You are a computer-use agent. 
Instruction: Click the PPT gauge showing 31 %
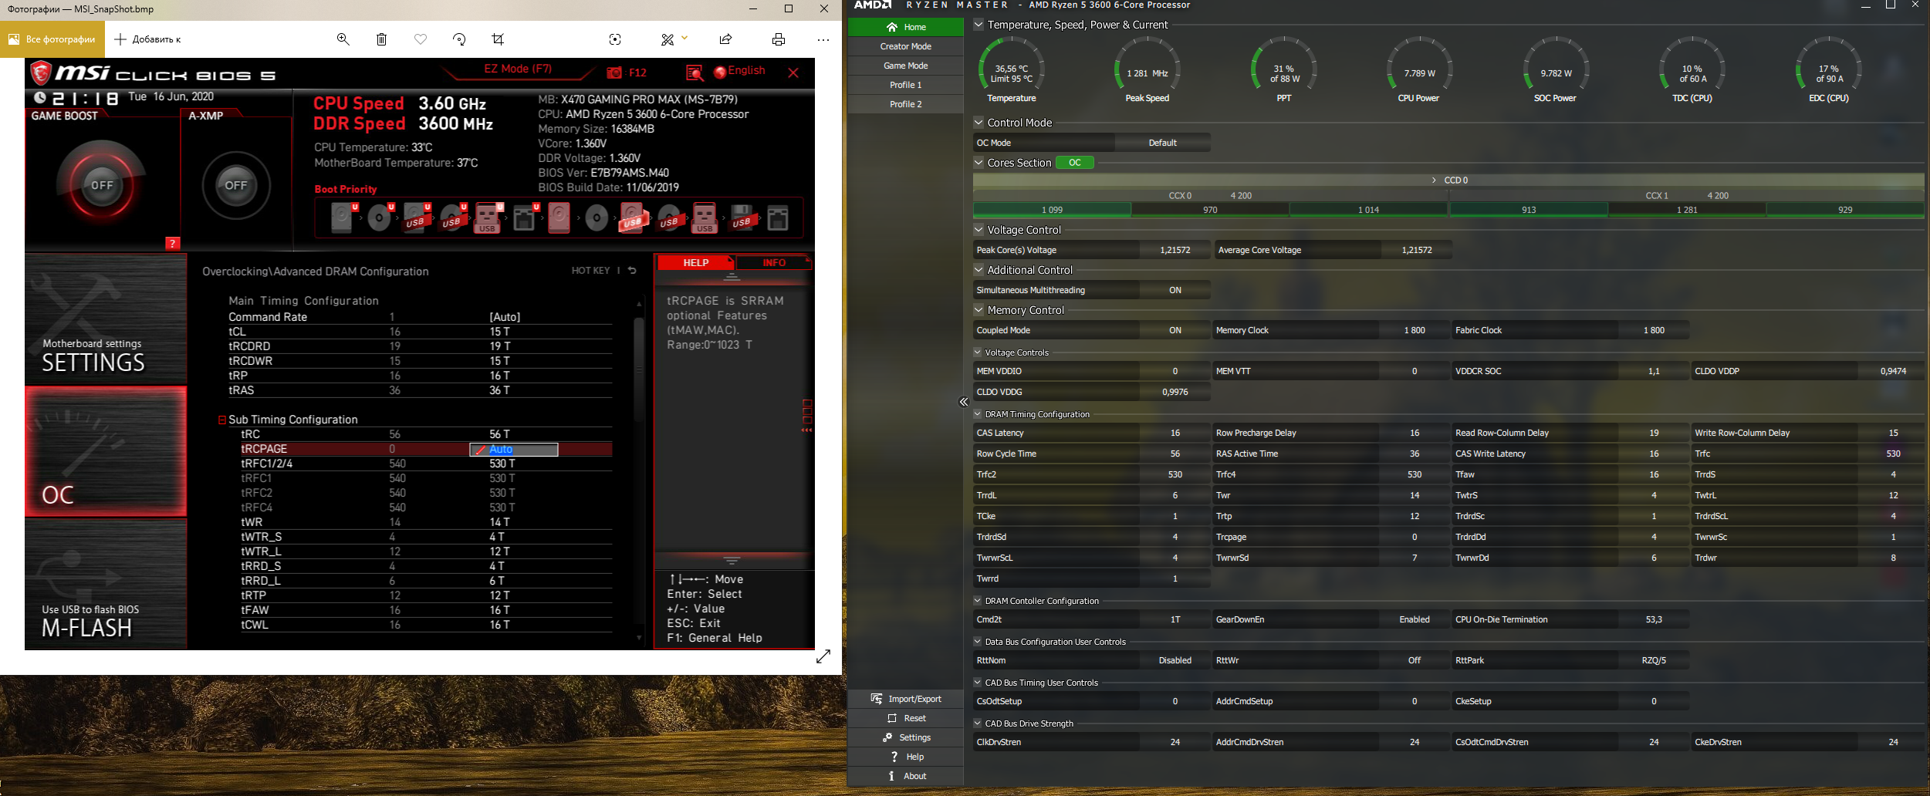pos(1284,69)
